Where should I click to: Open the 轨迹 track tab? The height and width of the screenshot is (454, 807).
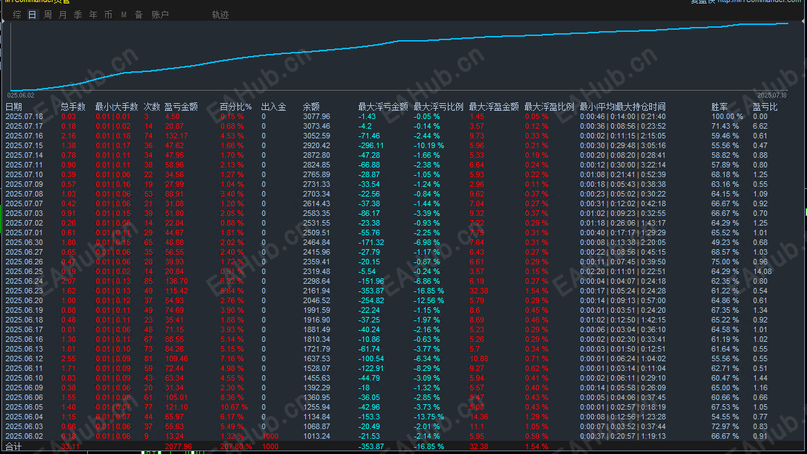[x=220, y=15]
